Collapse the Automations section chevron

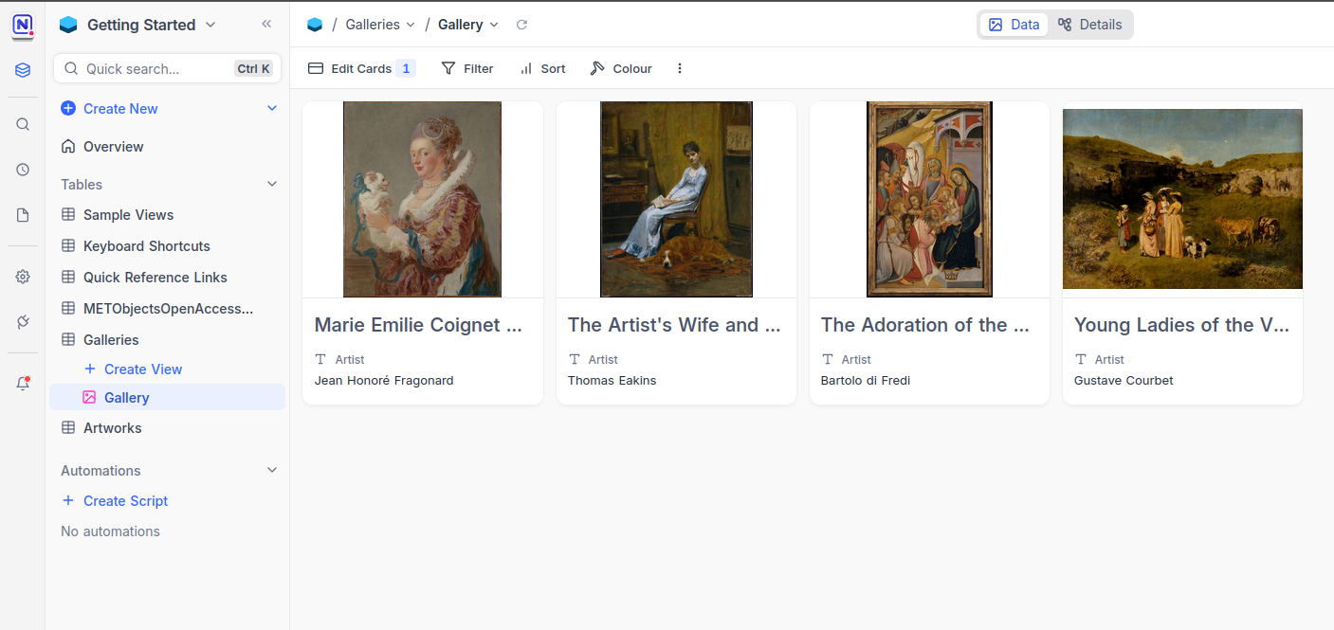coord(272,471)
